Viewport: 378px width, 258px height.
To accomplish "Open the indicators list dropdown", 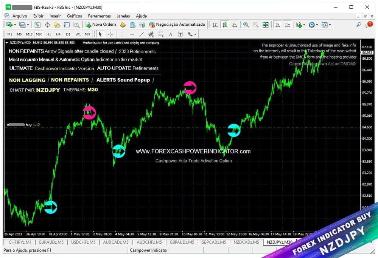I will coord(300,25).
